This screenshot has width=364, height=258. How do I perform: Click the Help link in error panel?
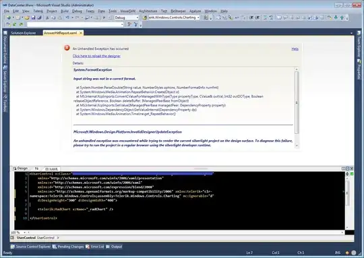click(295, 49)
